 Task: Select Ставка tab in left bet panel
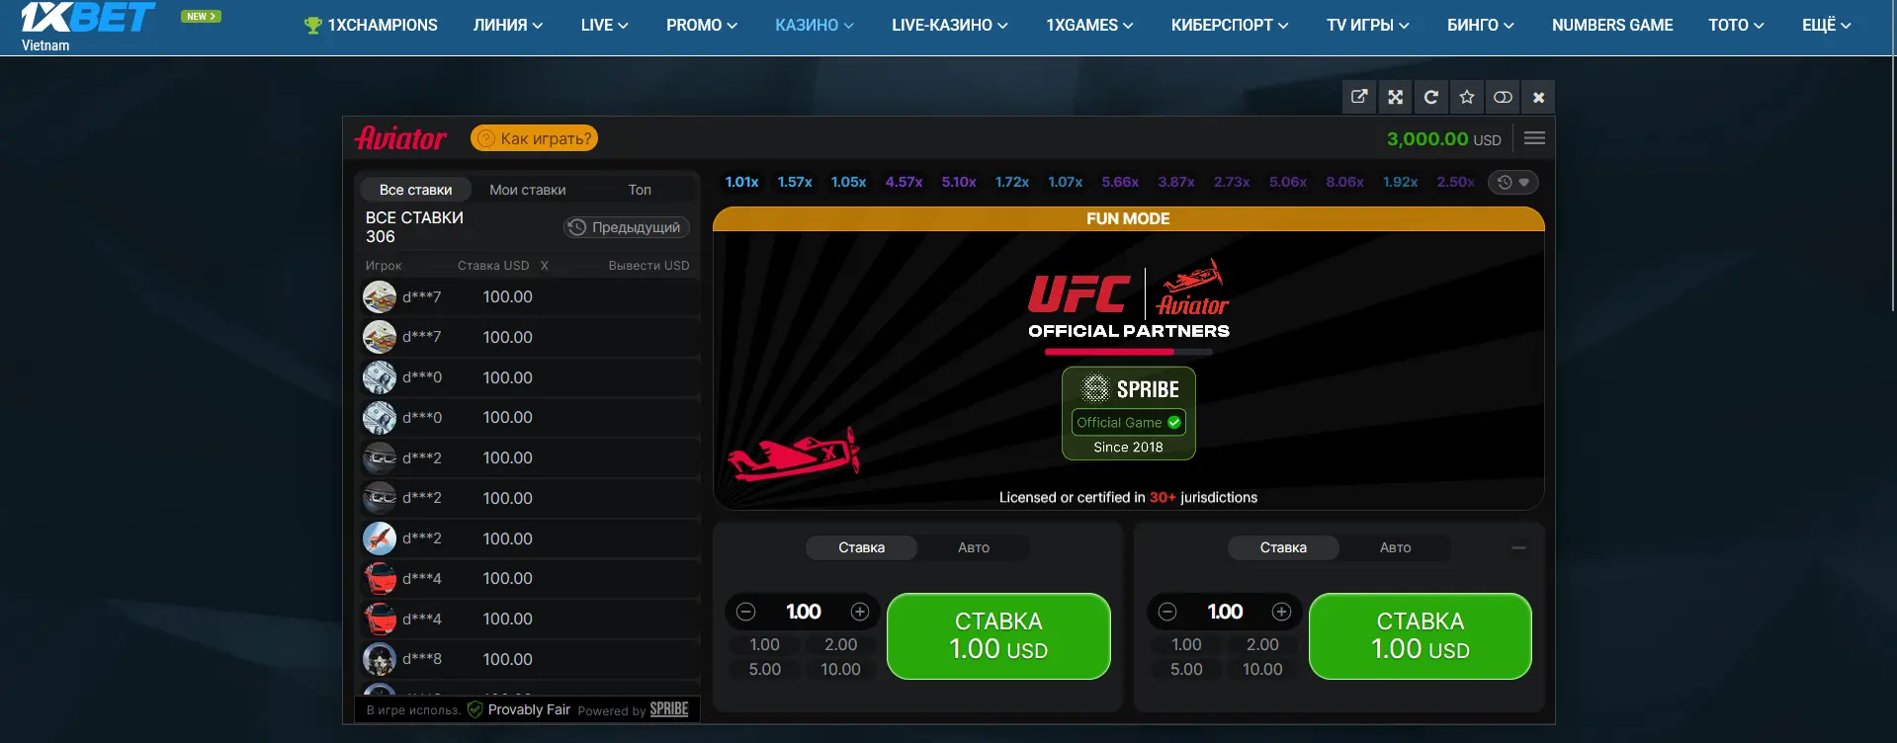862,547
